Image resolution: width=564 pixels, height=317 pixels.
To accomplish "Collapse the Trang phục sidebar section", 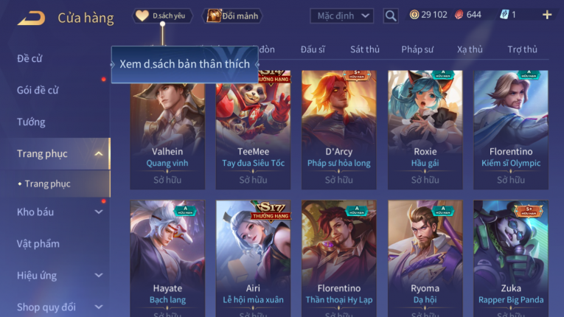I will [99, 153].
